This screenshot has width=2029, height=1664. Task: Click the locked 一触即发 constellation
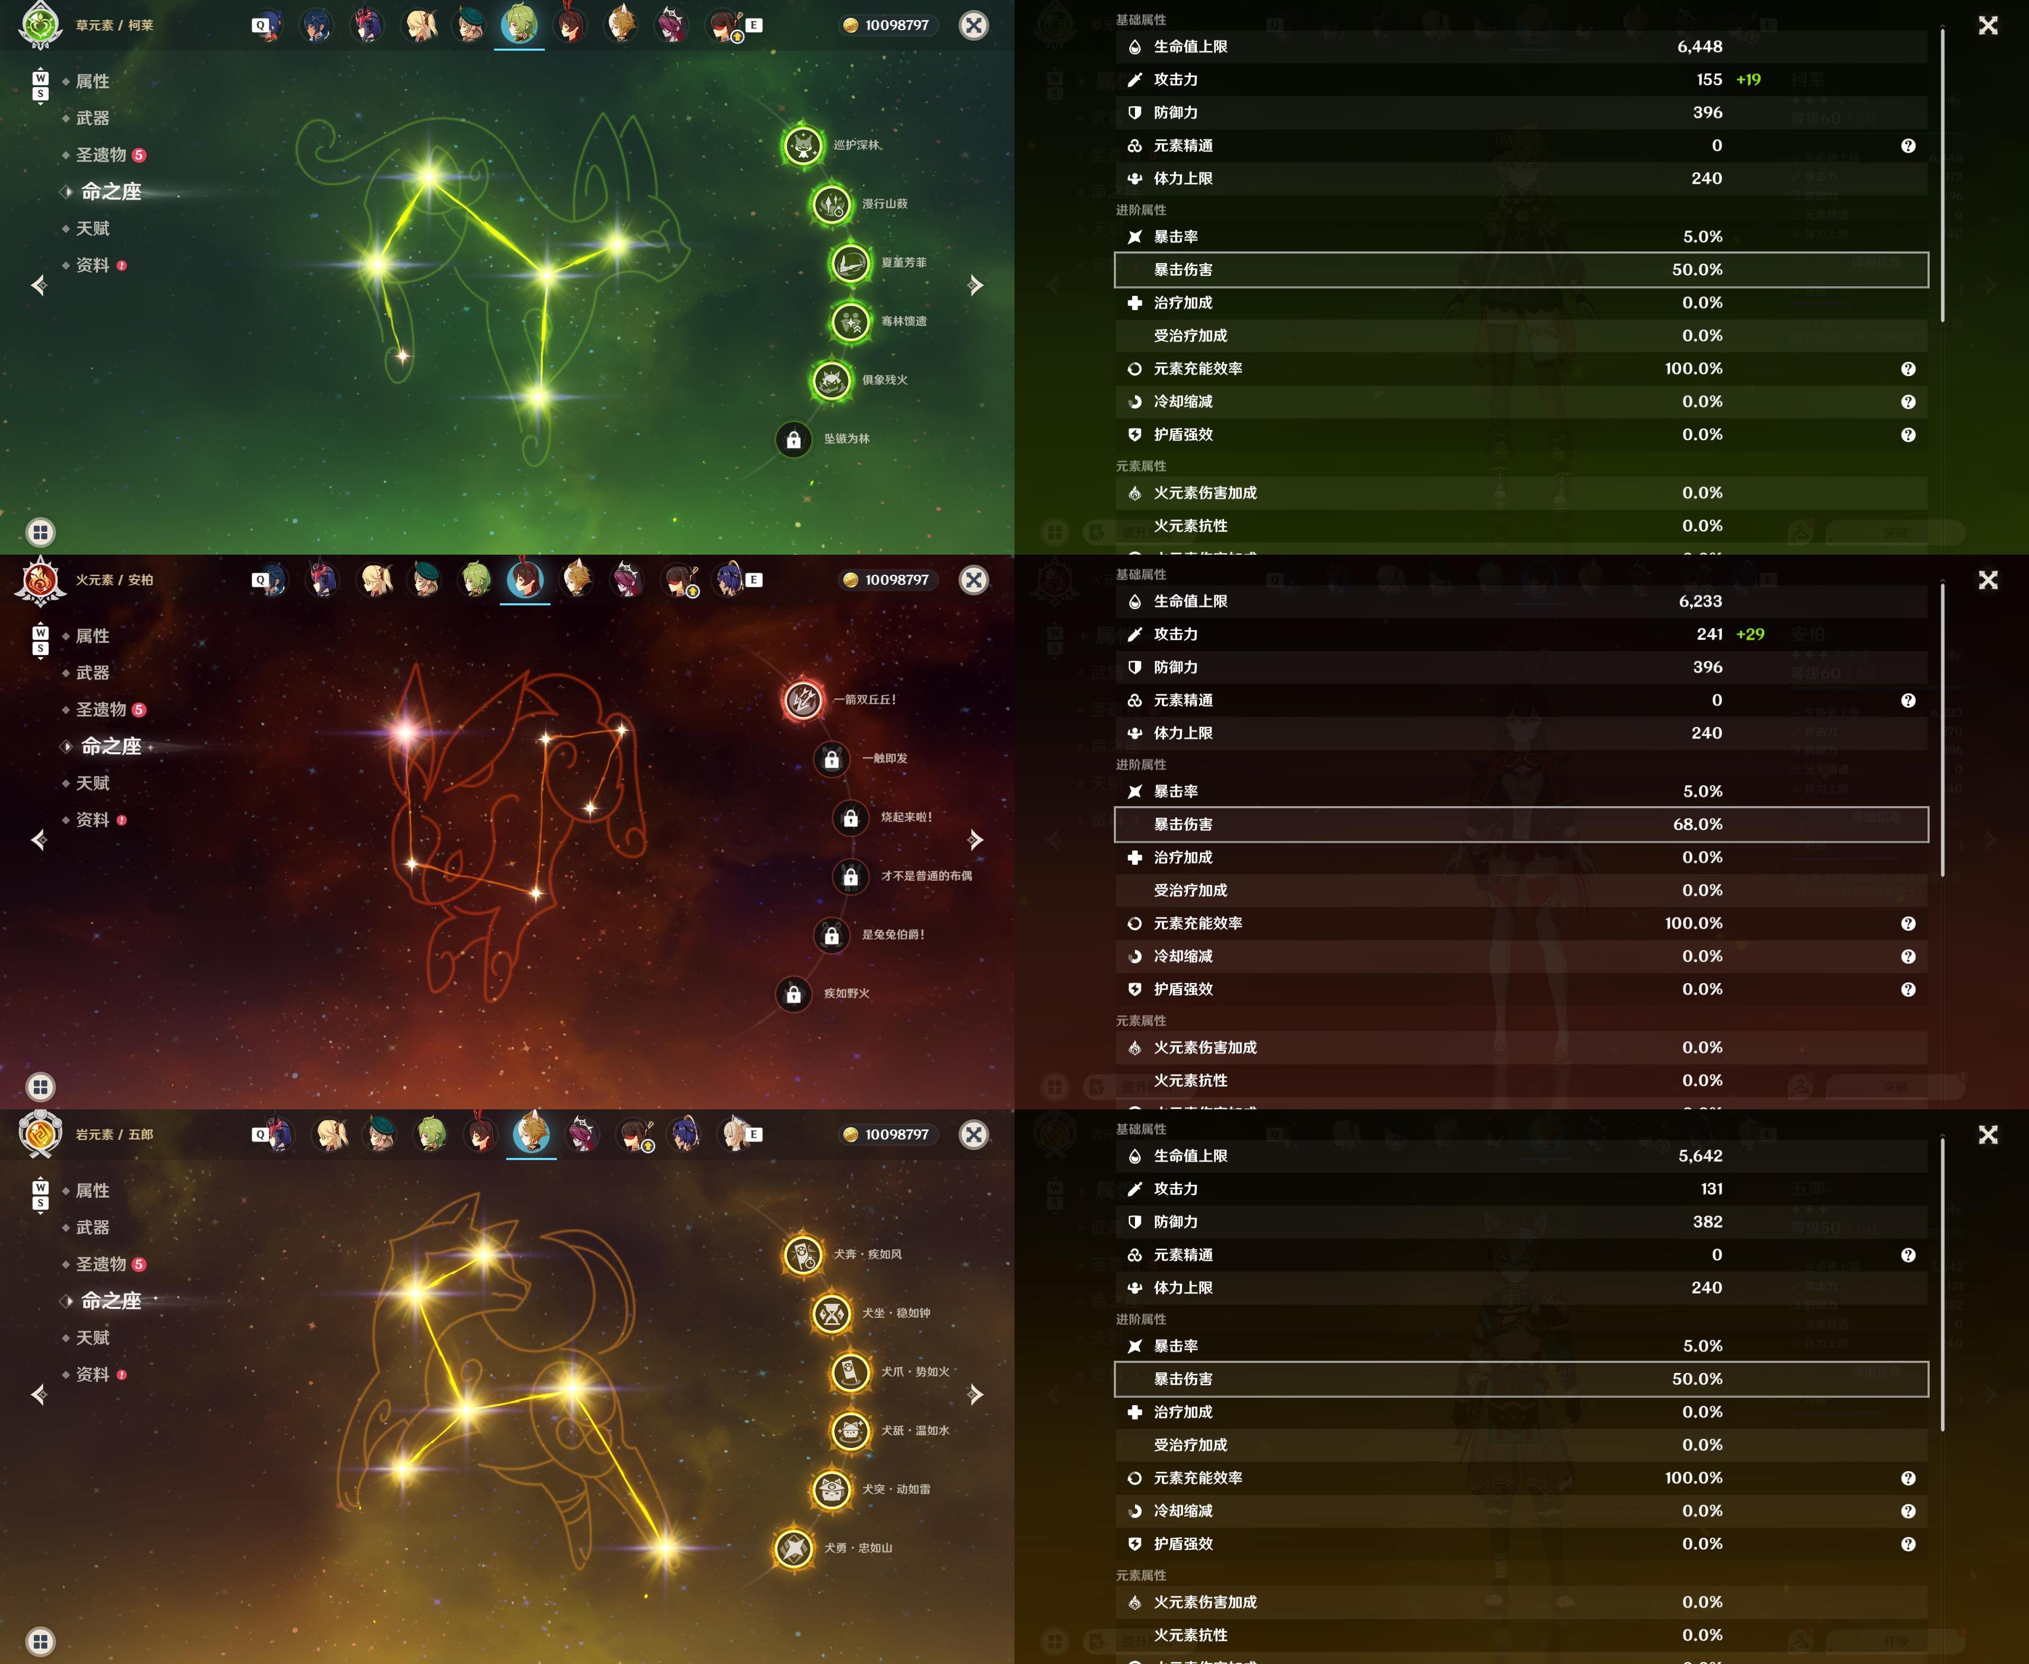coord(831,759)
